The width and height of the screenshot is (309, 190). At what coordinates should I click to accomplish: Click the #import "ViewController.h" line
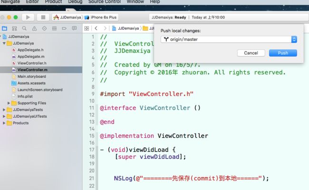(146, 94)
